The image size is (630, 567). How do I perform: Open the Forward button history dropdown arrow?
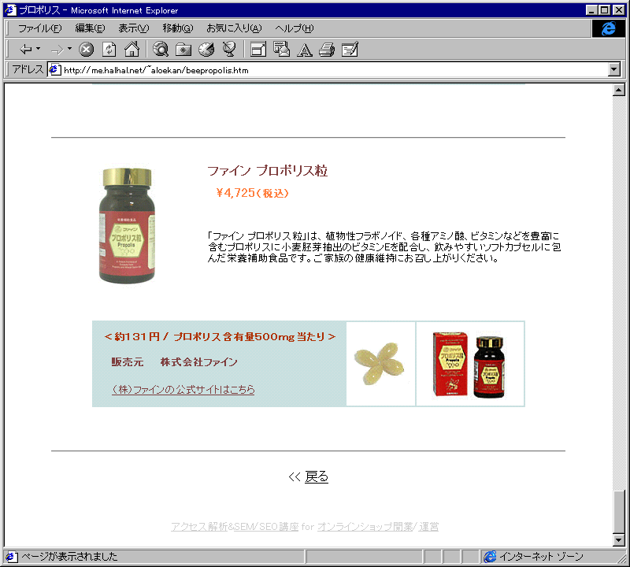click(x=69, y=49)
